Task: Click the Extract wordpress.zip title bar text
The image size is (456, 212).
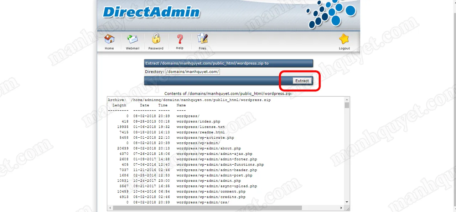Action: pos(207,63)
